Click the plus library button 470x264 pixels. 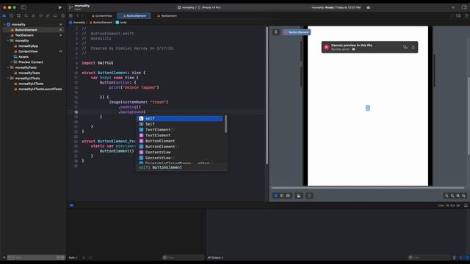(x=453, y=7)
